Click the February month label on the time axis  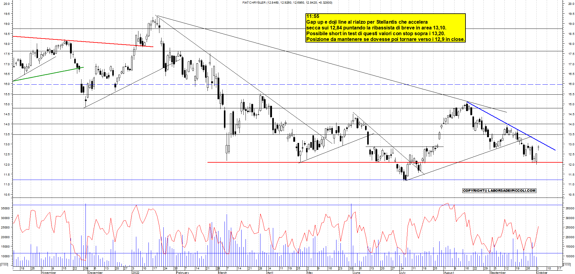(x=183, y=272)
